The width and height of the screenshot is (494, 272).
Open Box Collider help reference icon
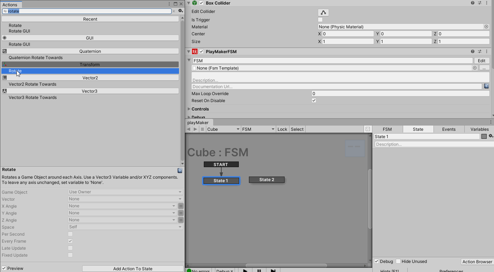(473, 3)
